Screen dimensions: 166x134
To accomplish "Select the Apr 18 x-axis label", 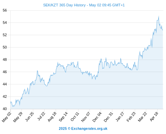I will (x=154, y=117).
